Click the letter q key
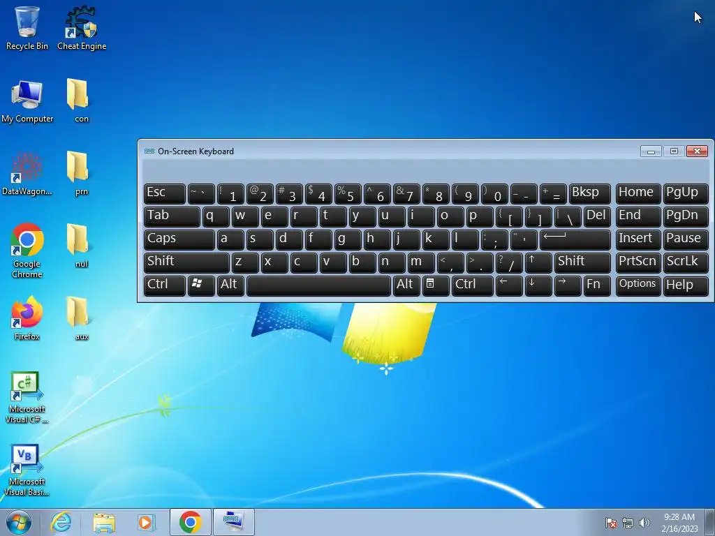The height and width of the screenshot is (536, 715). click(216, 216)
